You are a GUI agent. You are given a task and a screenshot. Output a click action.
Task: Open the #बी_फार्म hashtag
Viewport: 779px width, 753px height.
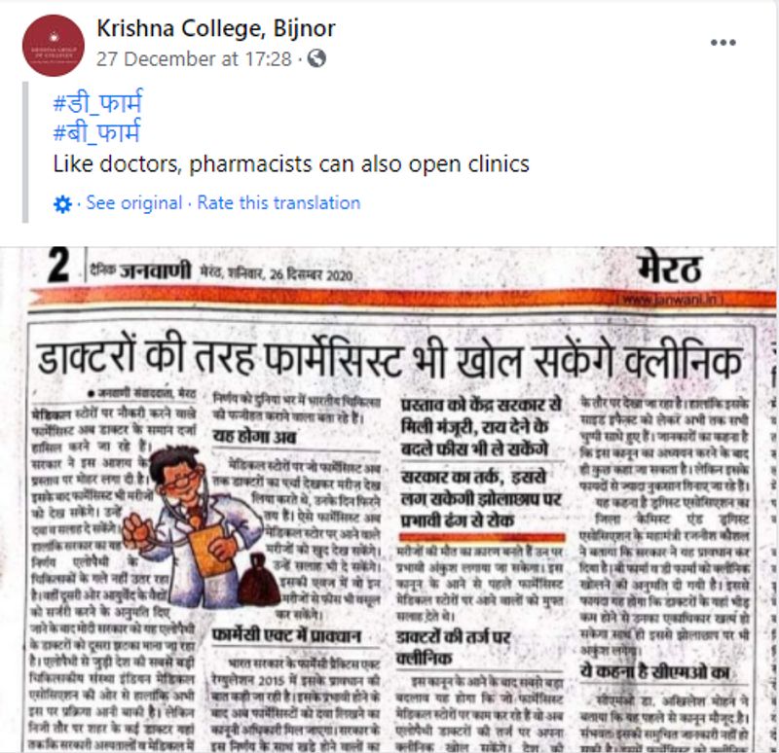pyautogui.click(x=96, y=132)
